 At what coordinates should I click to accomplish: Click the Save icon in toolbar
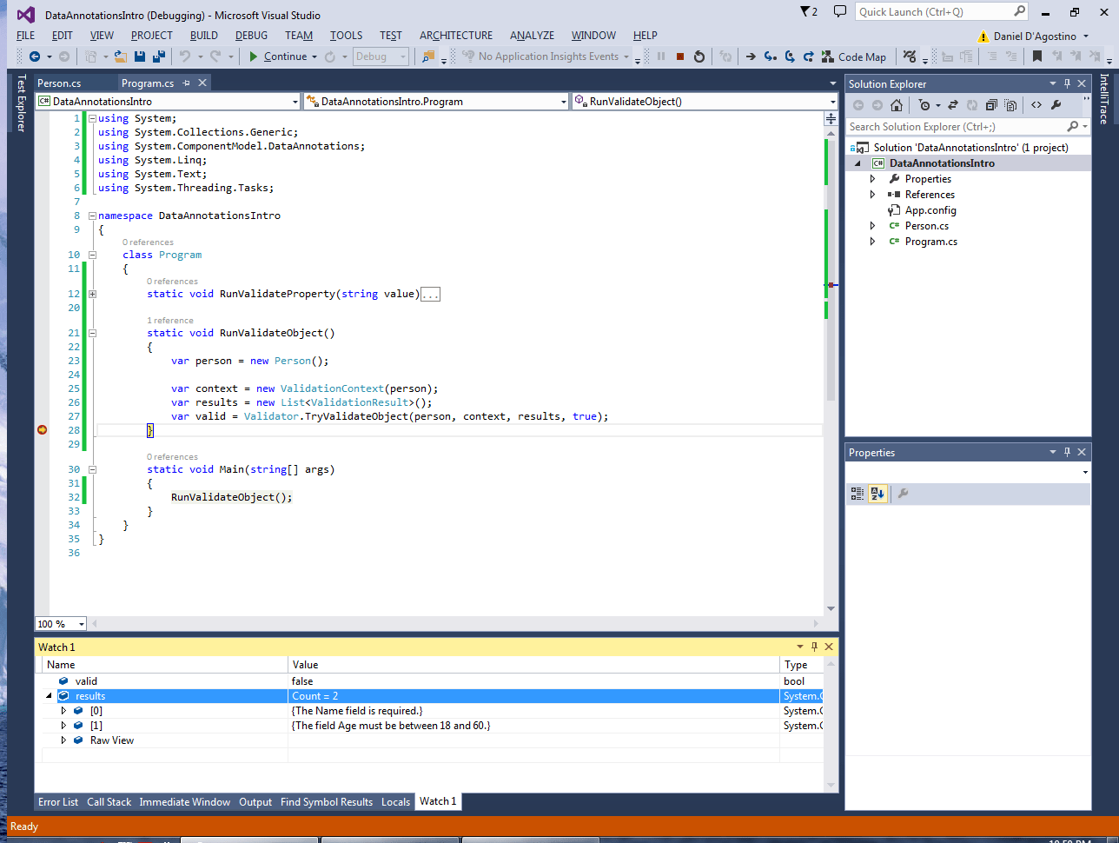[x=139, y=56]
